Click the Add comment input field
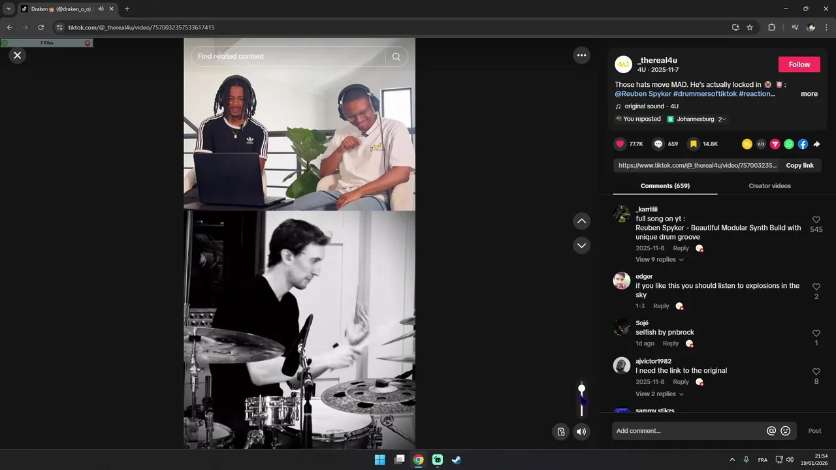836x470 pixels. 688,431
